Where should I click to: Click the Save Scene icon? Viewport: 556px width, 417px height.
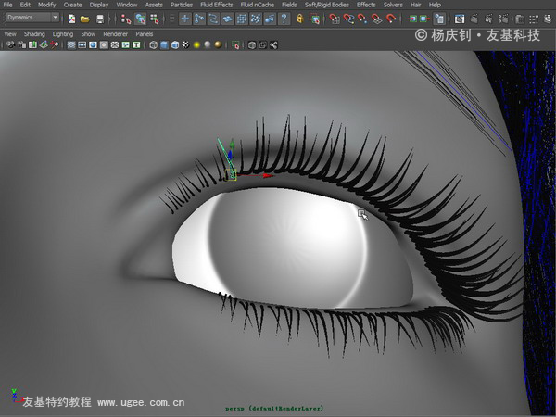pyautogui.click(x=100, y=19)
